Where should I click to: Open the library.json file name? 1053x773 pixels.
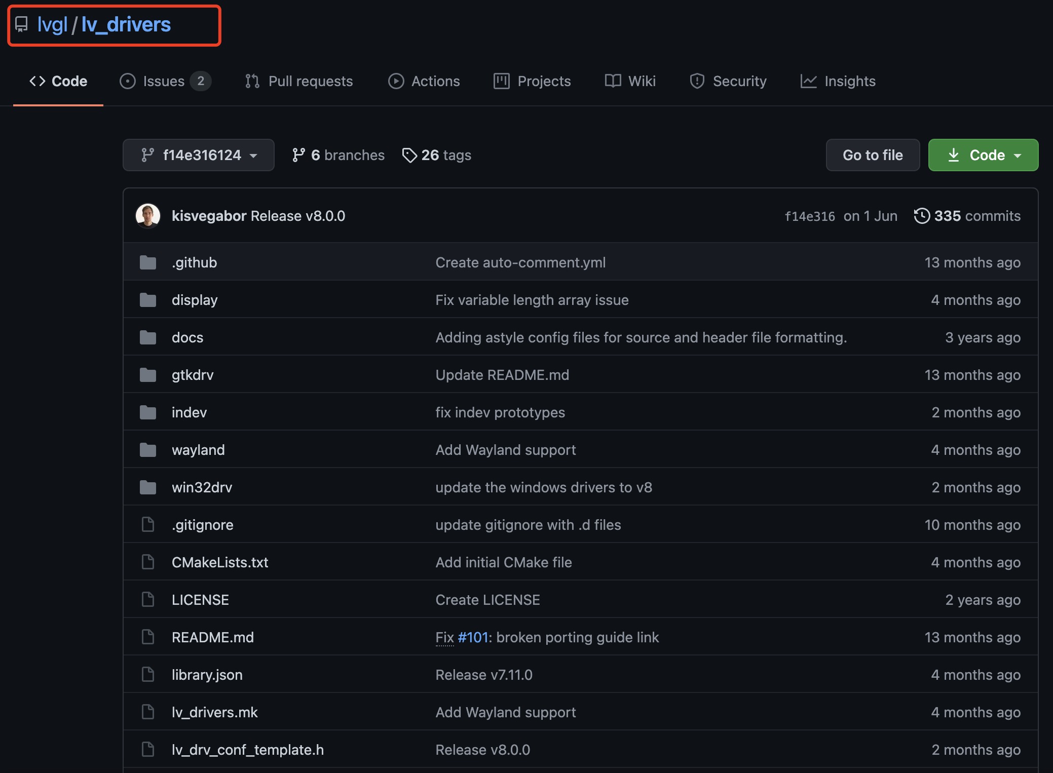click(207, 675)
